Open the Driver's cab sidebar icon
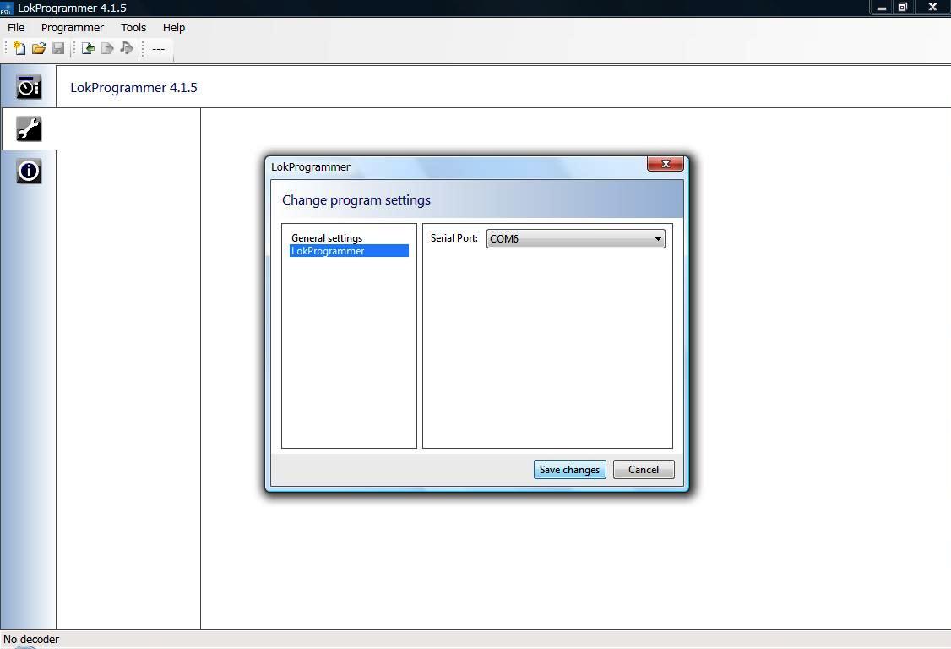The image size is (951, 649). coord(29,87)
